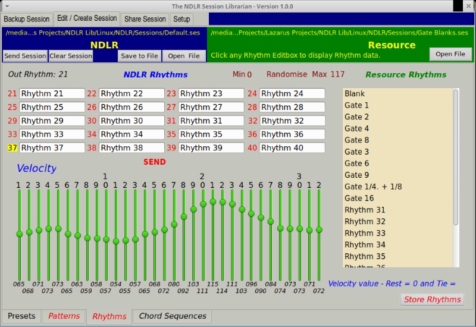Image resolution: width=476 pixels, height=327 pixels.
Task: Click the Send Session button
Action: click(25, 56)
